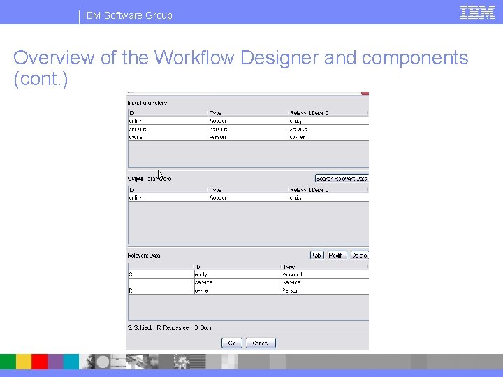Click the Delete button for Relevant Data
This screenshot has width=503, height=377.
point(360,256)
